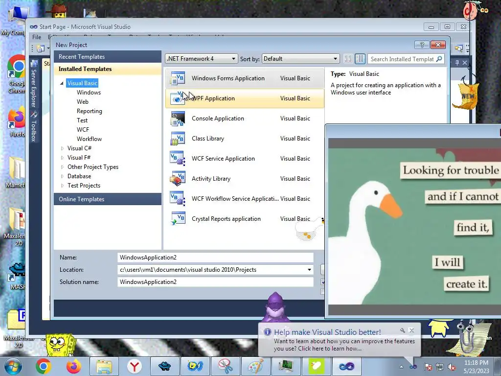501x376 pixels.
Task: Collapse the Visual Basic tree node
Action: point(62,83)
